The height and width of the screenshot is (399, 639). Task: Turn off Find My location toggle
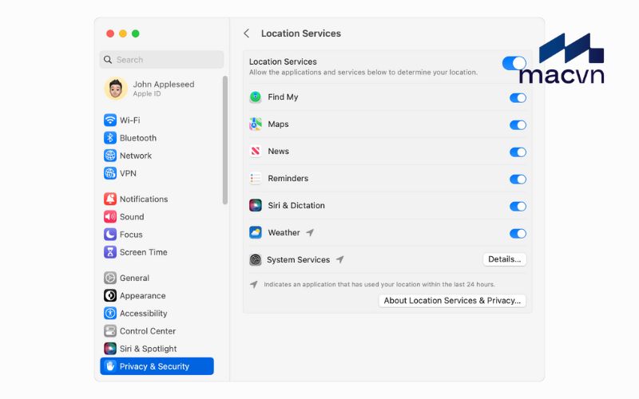(x=518, y=97)
